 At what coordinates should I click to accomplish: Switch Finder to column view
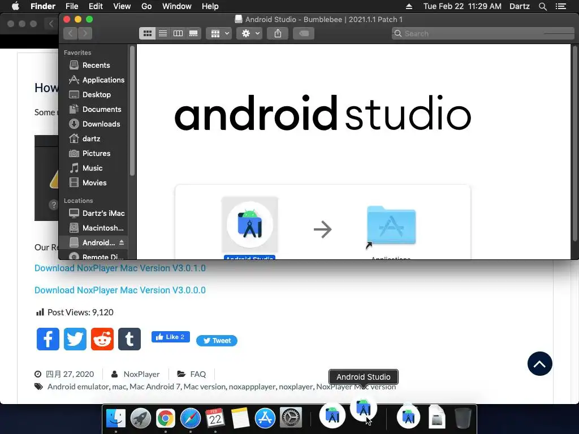pyautogui.click(x=178, y=33)
